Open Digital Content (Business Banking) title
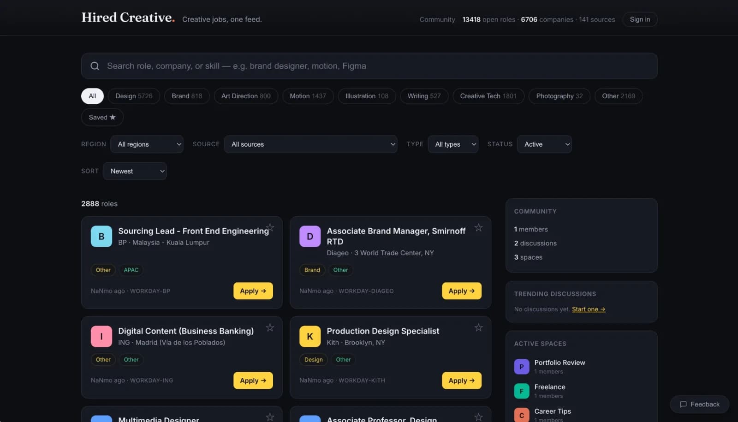 [x=186, y=331]
